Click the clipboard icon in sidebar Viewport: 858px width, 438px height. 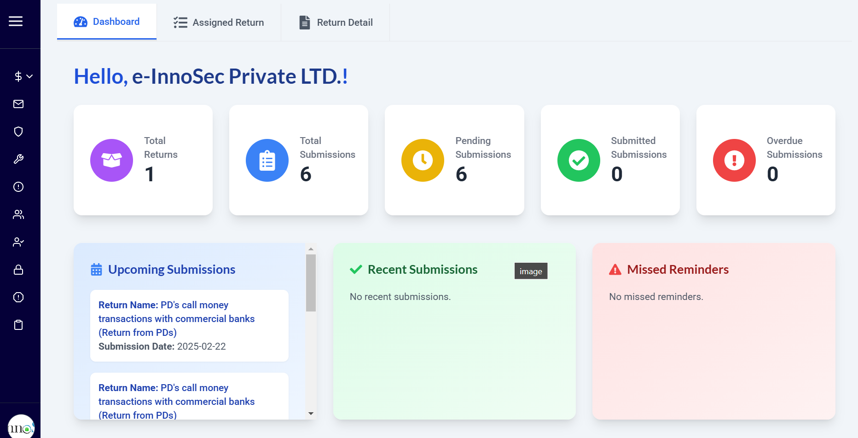[x=18, y=325]
